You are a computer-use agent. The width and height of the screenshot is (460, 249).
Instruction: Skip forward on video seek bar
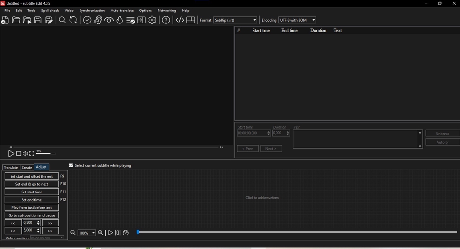pos(222,147)
